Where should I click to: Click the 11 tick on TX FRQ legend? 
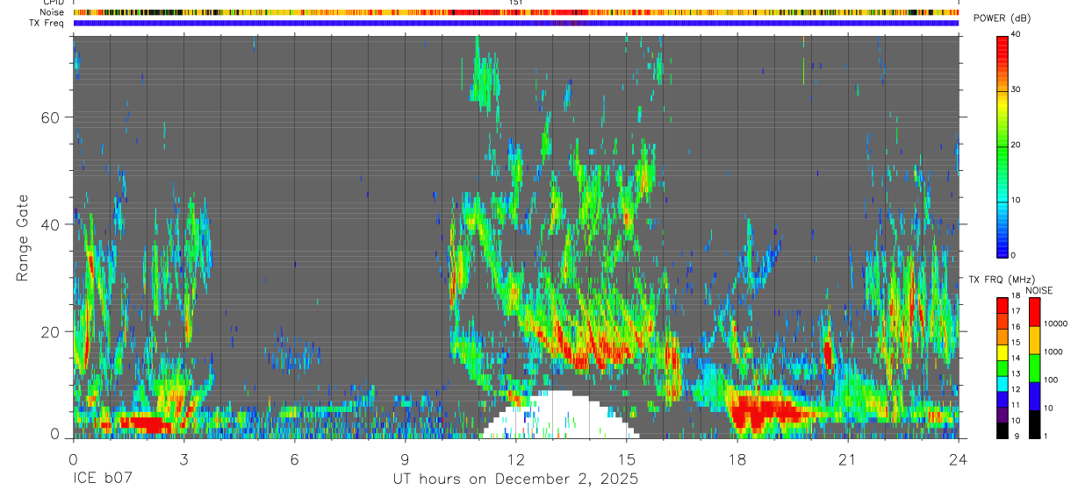coord(1016,405)
